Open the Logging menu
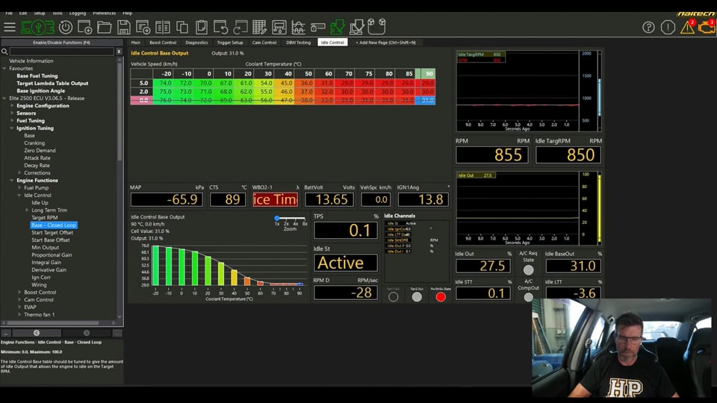The height and width of the screenshot is (403, 717). pyautogui.click(x=77, y=13)
